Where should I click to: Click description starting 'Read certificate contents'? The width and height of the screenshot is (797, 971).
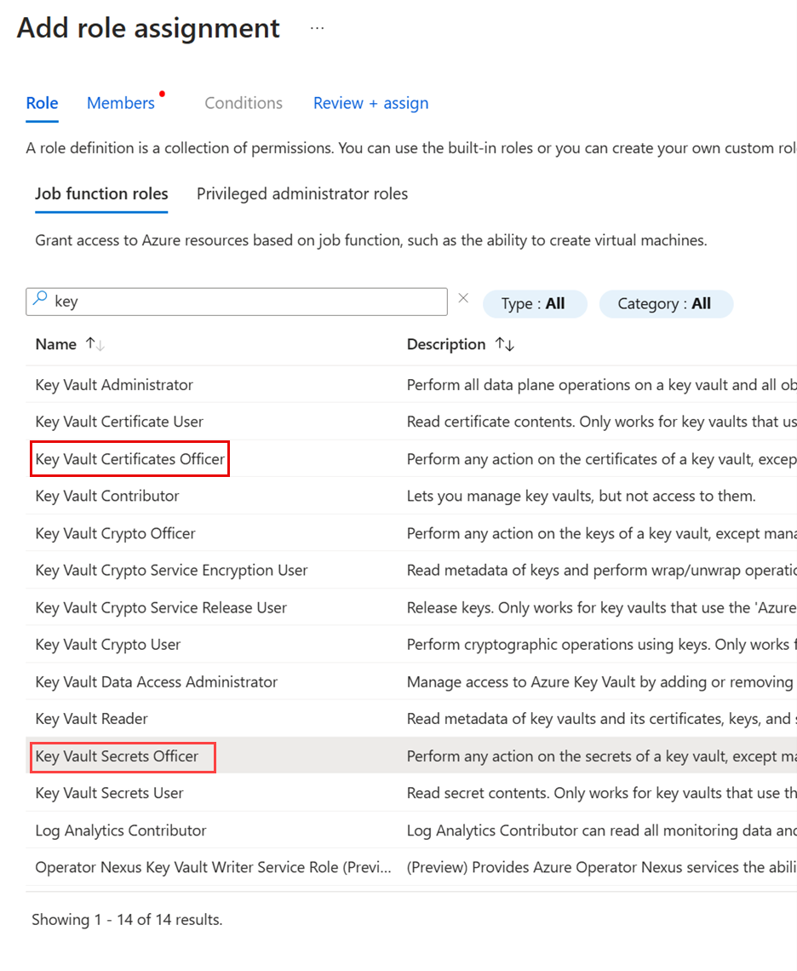click(x=602, y=422)
